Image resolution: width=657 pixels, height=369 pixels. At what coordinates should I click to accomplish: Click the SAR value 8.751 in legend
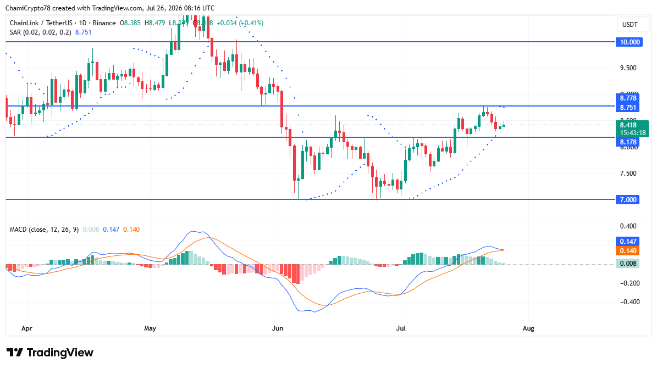[83, 32]
